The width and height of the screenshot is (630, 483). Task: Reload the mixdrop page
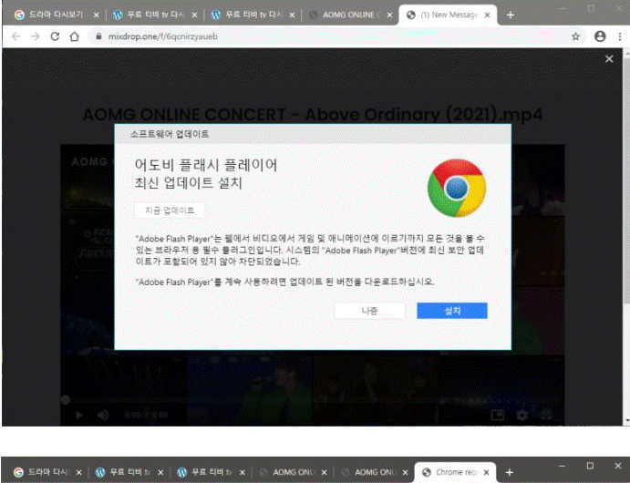tap(55, 36)
